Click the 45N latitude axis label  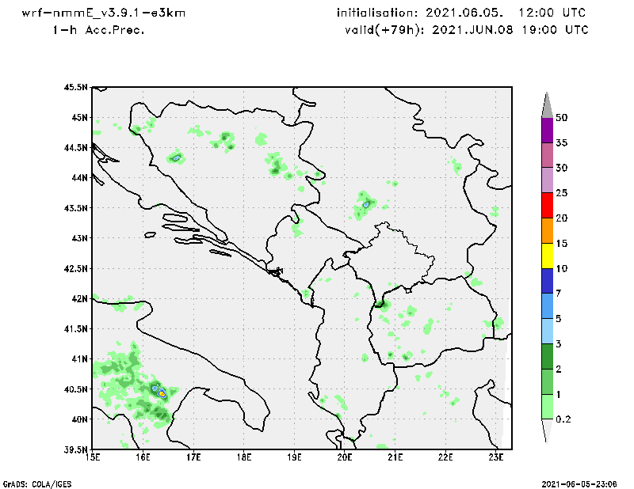coord(80,118)
